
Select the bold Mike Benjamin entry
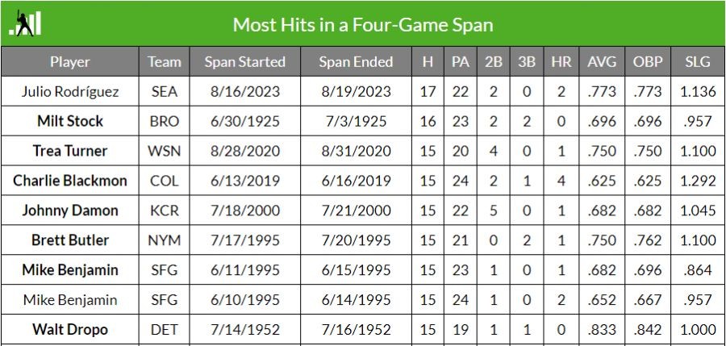(70, 270)
